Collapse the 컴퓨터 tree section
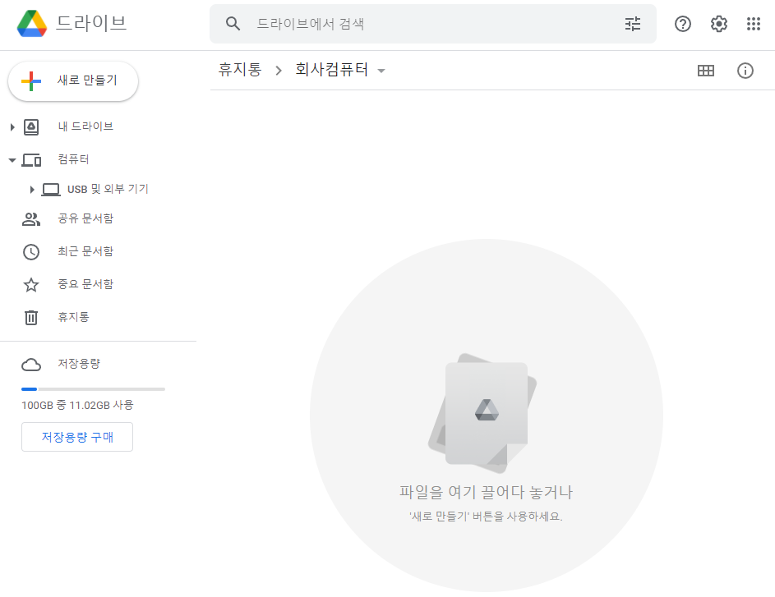775x597 pixels. (x=12, y=160)
